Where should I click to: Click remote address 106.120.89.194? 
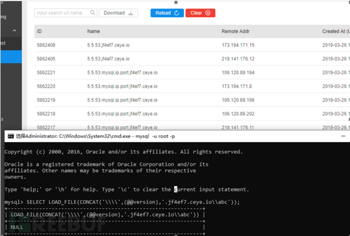coord(238,73)
